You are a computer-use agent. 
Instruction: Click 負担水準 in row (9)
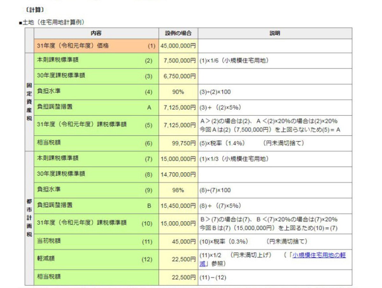pyautogui.click(x=49, y=189)
